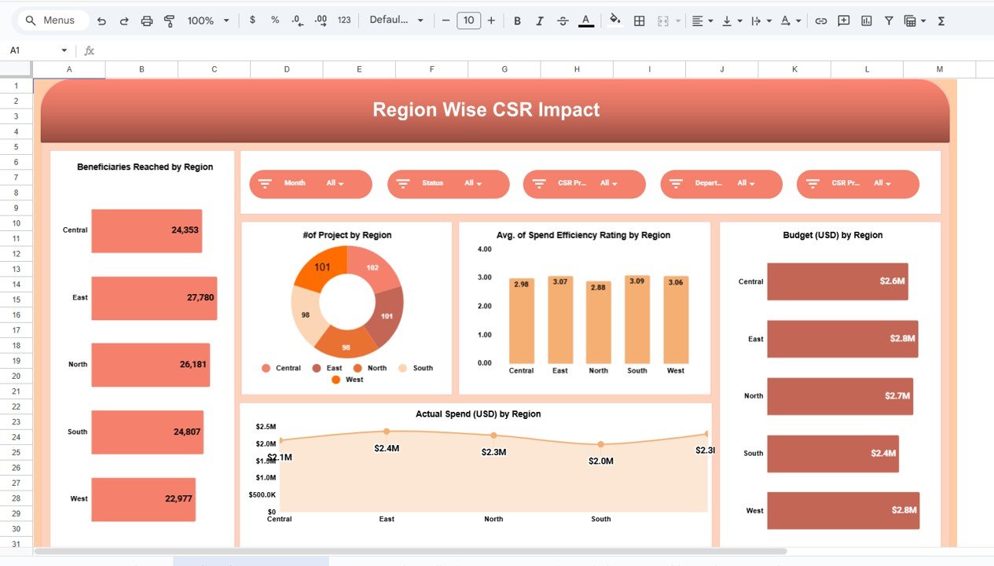
Task: Toggle bold formatting
Action: coord(517,20)
